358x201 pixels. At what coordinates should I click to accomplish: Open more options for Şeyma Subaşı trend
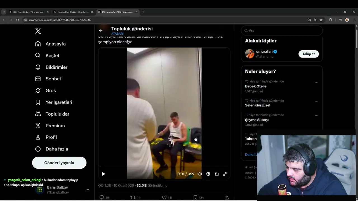tap(317, 116)
